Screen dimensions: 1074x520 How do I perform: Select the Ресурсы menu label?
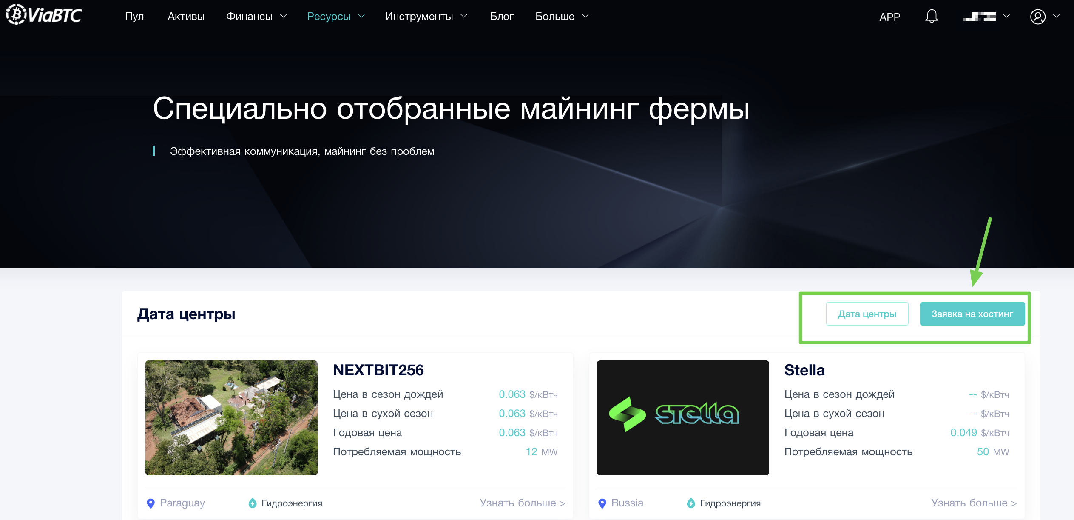[x=329, y=17]
